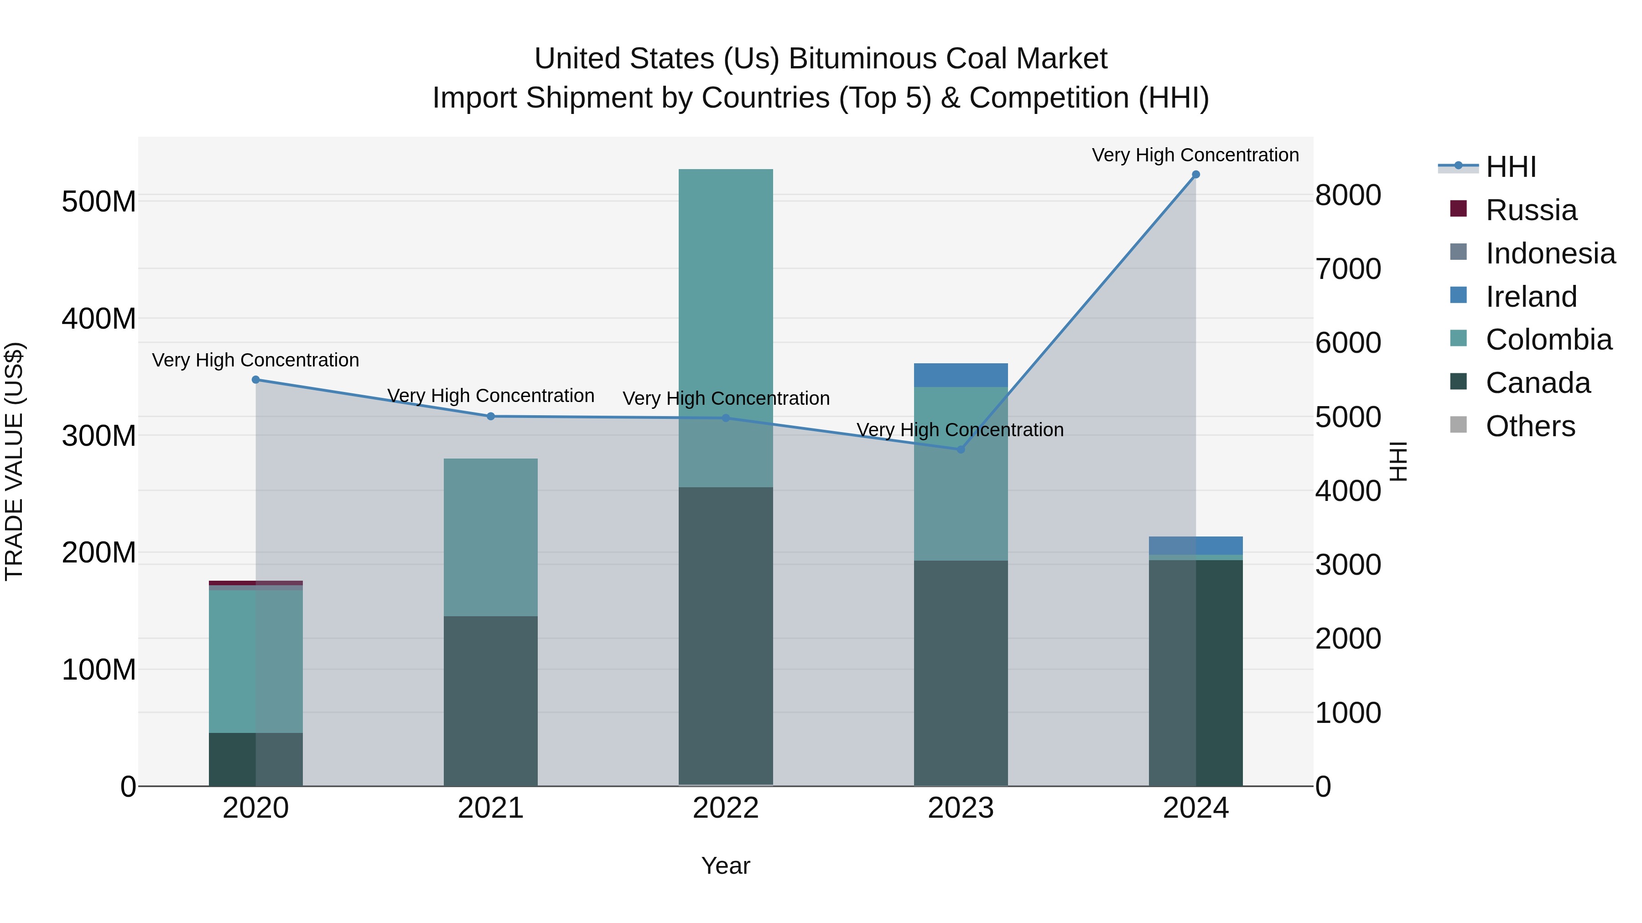Toggle the Ireland legend entry
The width and height of the screenshot is (1642, 923).
coord(1513,296)
